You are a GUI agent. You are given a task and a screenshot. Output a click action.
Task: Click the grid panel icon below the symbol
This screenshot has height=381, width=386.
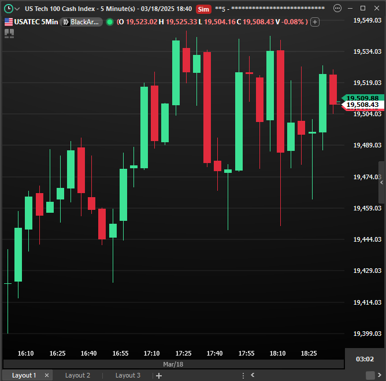[9, 33]
